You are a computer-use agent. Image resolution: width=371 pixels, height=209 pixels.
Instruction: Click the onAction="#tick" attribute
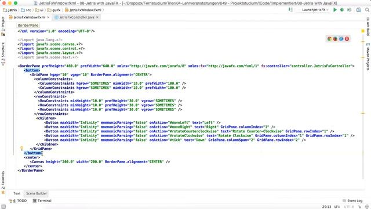tap(166, 140)
